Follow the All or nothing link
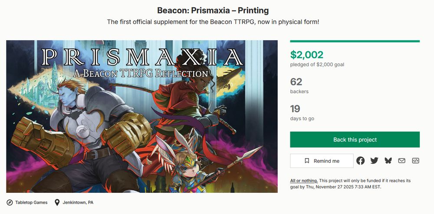 (x=304, y=181)
